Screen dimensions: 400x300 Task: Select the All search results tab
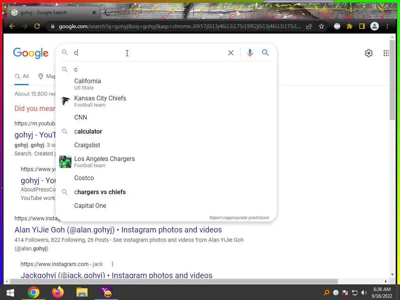coord(22,76)
